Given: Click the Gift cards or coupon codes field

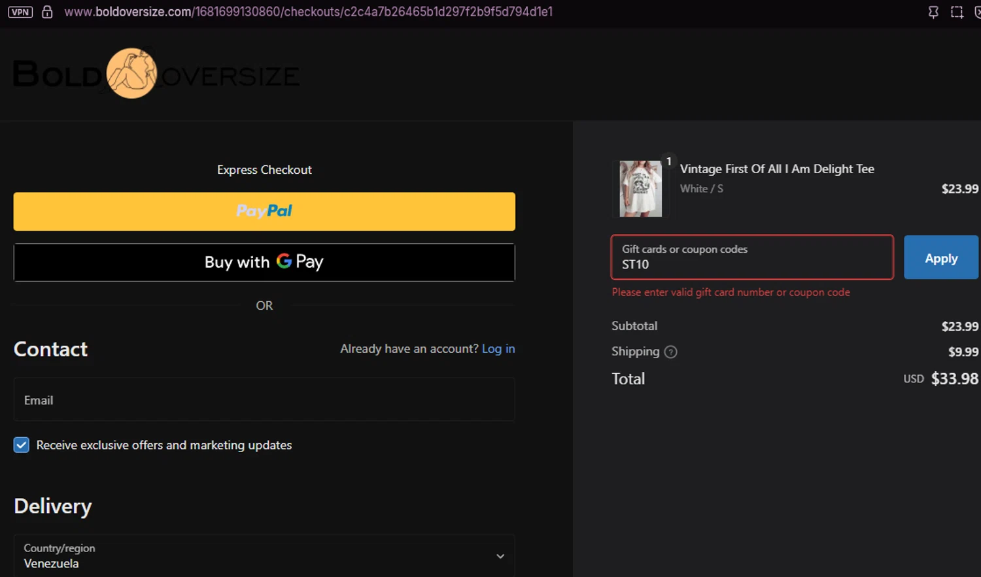Looking at the screenshot, I should pos(752,257).
